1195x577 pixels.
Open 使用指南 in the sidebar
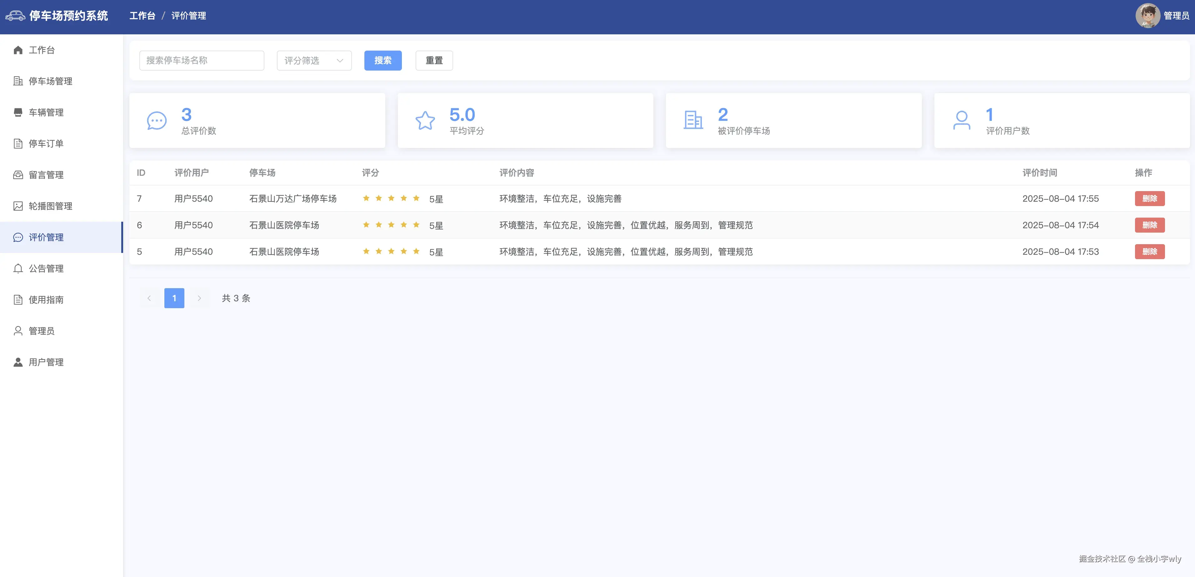46,300
